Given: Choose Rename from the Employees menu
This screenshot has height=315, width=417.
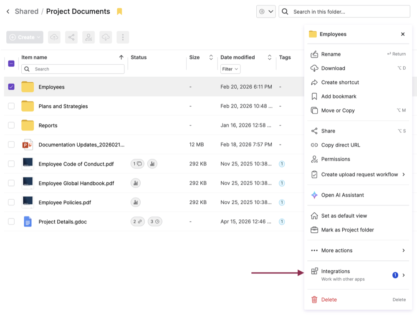Looking at the screenshot, I should 358,54.
